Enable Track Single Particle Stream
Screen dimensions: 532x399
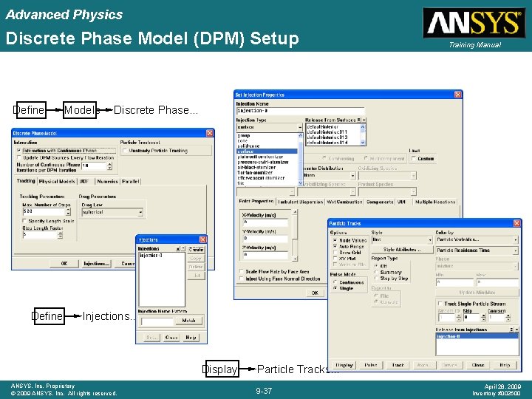tap(440, 304)
